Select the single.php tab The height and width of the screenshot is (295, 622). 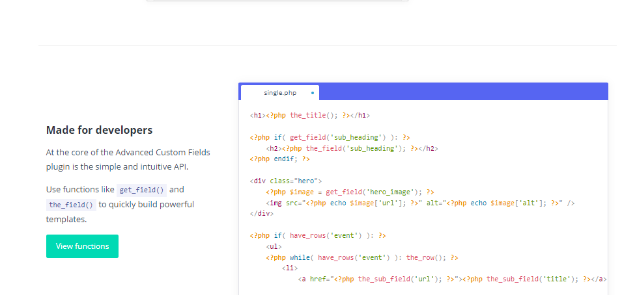(x=279, y=93)
